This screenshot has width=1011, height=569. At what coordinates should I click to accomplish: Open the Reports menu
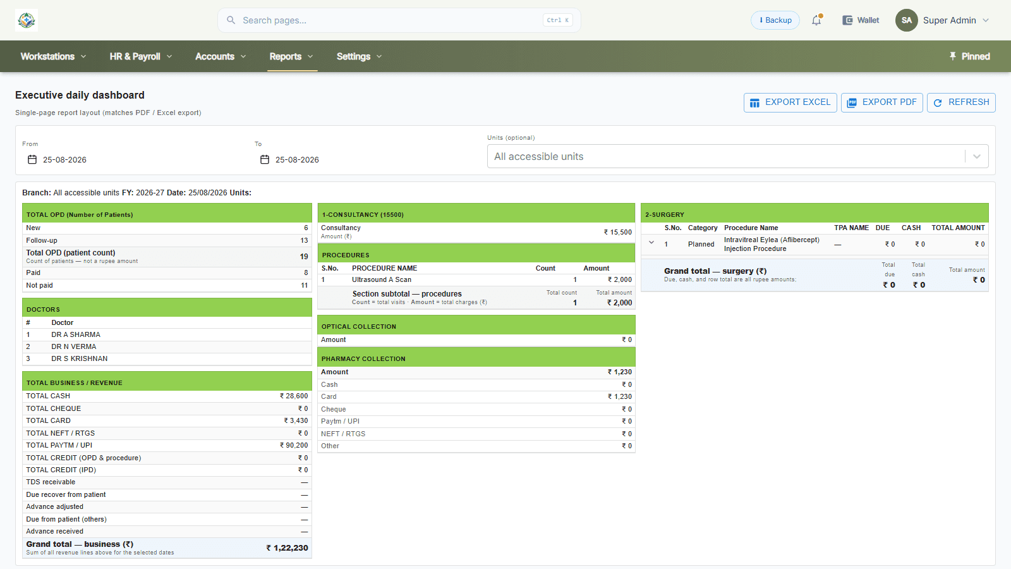pos(291,56)
